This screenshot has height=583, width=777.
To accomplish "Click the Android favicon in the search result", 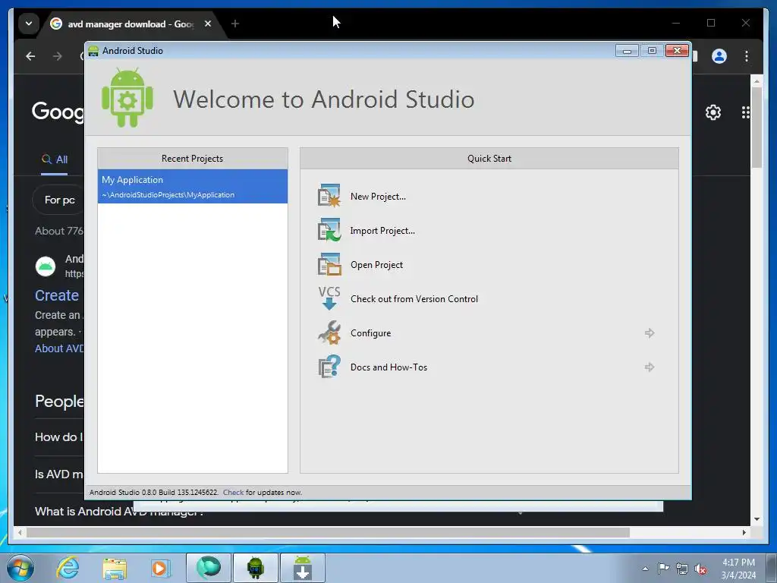I will (x=45, y=266).
